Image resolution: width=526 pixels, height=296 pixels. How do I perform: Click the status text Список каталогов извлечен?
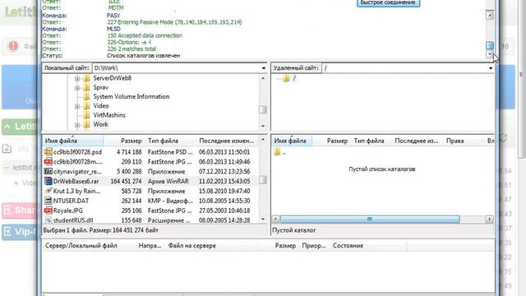(144, 56)
